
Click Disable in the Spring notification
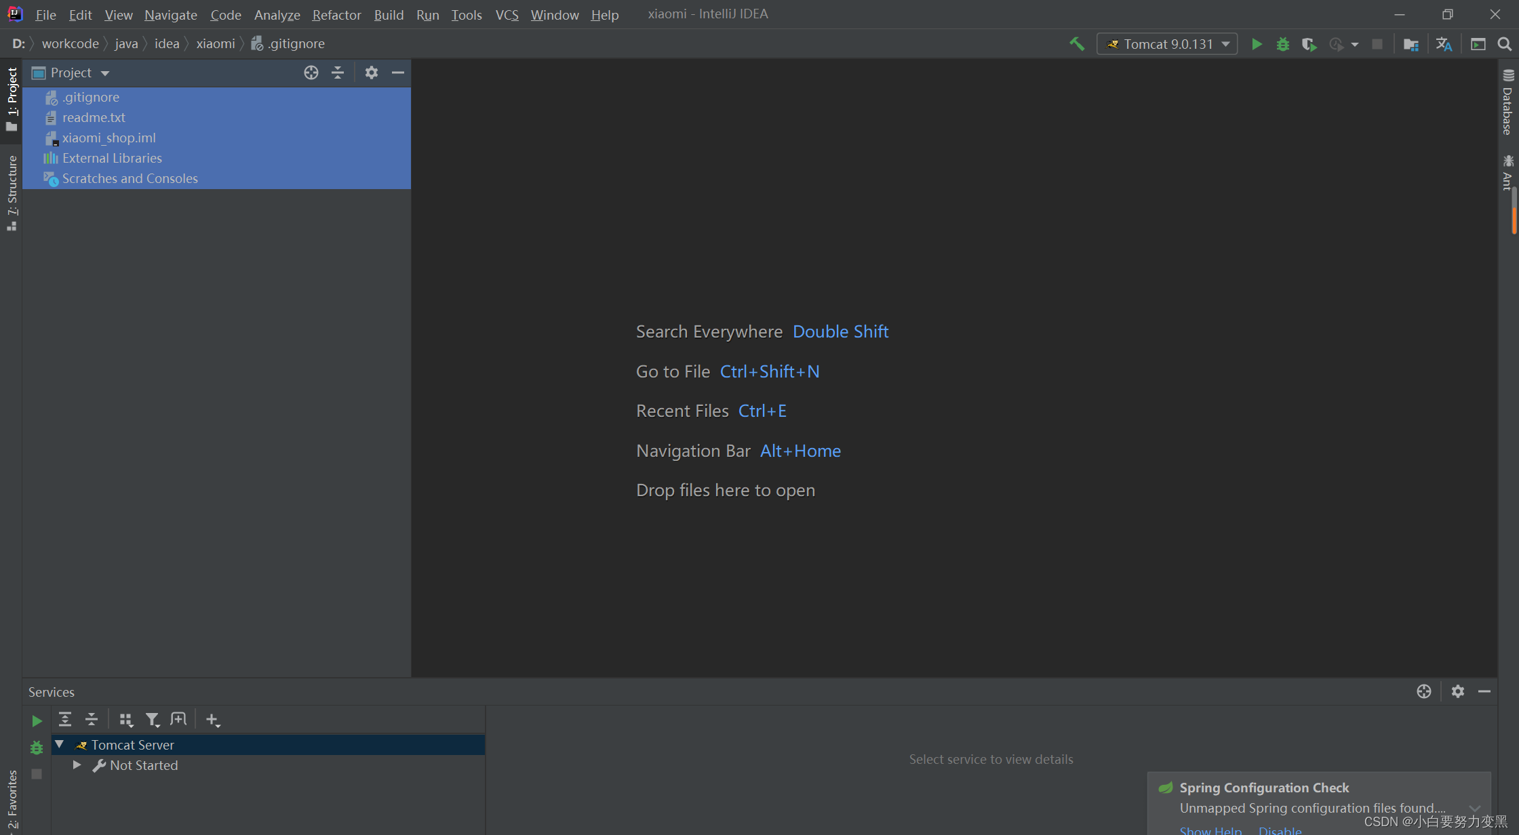1280,830
